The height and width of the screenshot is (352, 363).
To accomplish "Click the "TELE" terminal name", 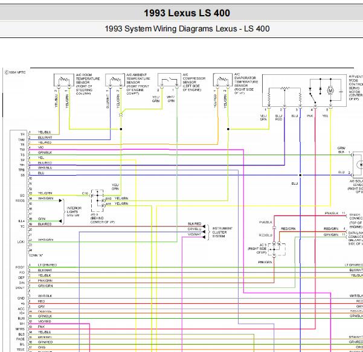I will pos(21,350).
